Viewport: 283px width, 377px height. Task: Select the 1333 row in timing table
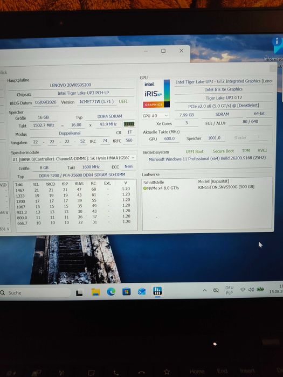click(73, 195)
